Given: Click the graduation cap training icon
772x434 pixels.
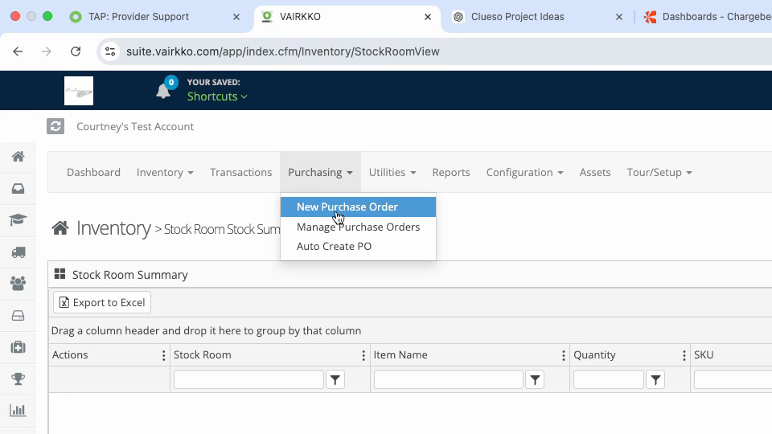Looking at the screenshot, I should [18, 219].
